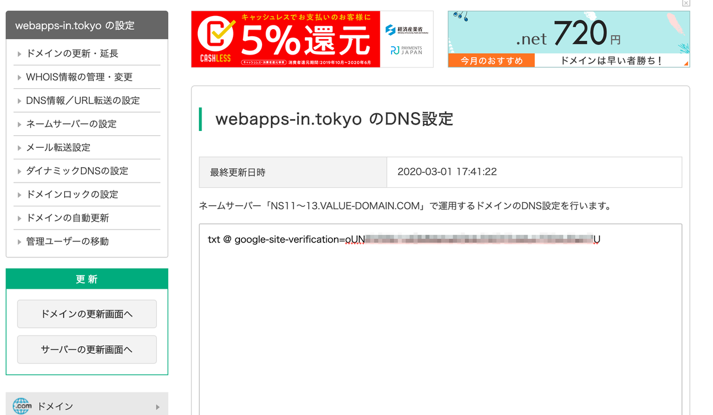Image resolution: width=713 pixels, height=415 pixels.
Task: Click the arrow beside DNS情報／URL転送の設定
Action: coord(20,101)
